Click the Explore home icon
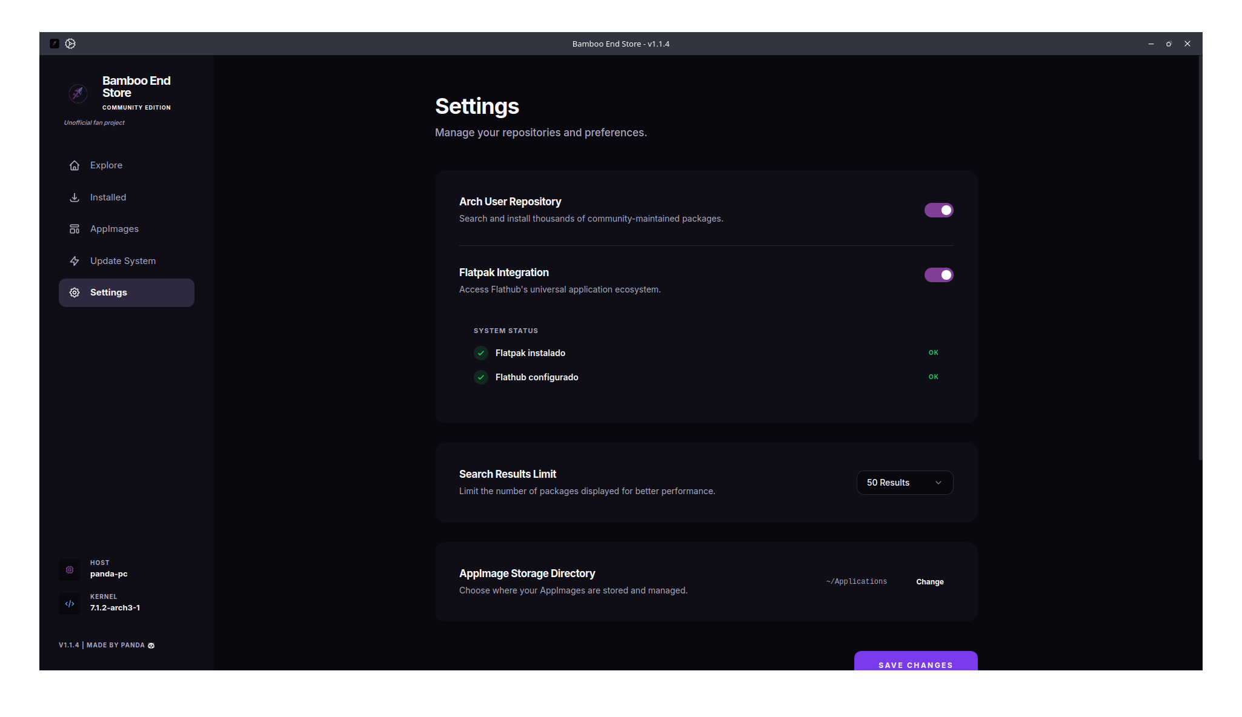The image size is (1242, 717). click(75, 165)
